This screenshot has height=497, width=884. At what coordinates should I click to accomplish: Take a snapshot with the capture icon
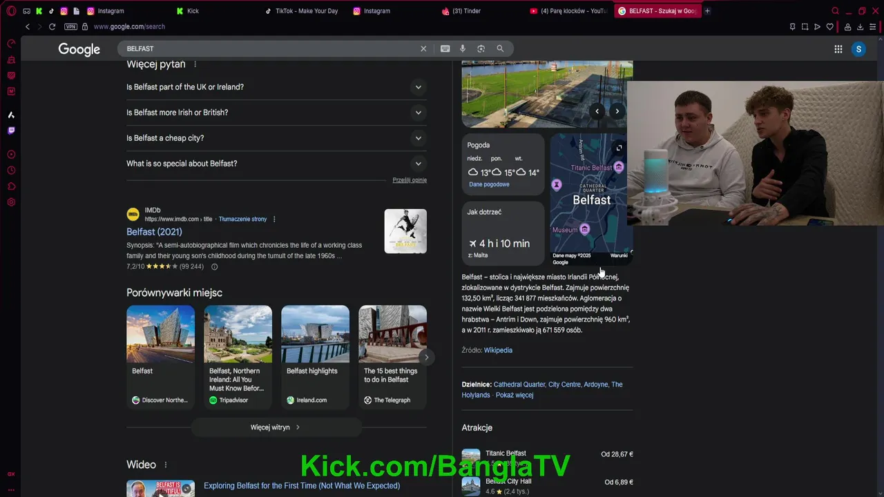(805, 27)
